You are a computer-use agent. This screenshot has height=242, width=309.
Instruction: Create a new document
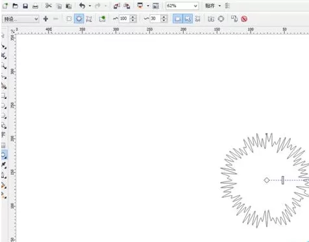pyautogui.click(x=5, y=6)
